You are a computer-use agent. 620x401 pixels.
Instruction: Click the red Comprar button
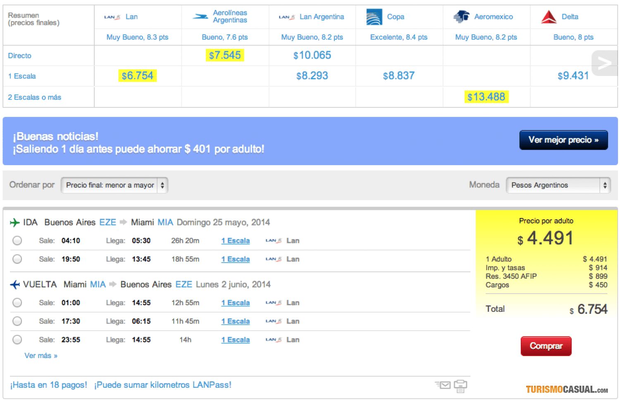click(x=546, y=346)
